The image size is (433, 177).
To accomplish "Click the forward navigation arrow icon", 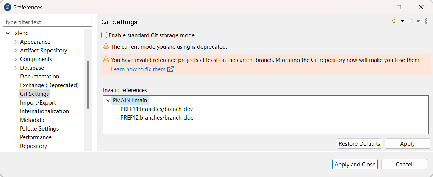I will point(411,22).
